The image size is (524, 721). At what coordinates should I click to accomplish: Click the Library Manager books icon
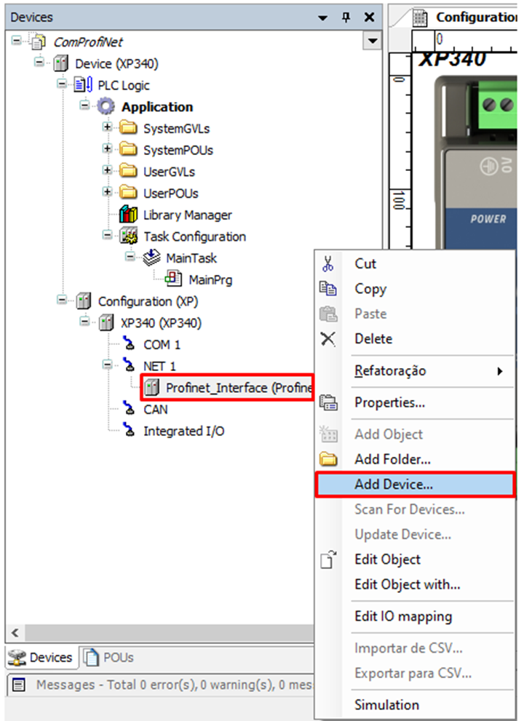pos(128,215)
